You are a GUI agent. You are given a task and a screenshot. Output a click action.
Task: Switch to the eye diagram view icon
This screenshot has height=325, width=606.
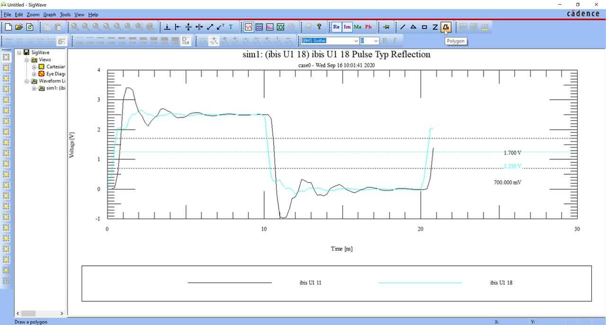[x=281, y=27]
